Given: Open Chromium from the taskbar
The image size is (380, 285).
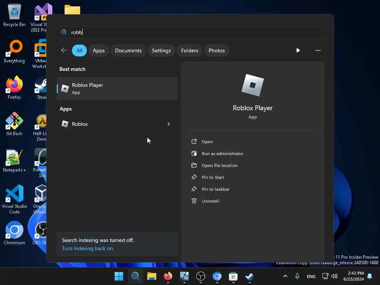Looking at the screenshot, I should 217,276.
